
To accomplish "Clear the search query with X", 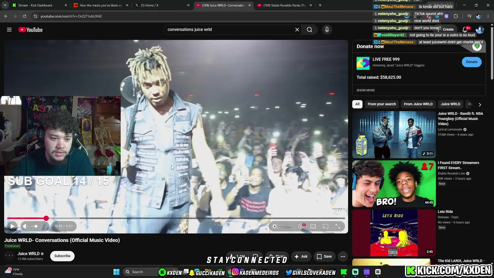I will pyautogui.click(x=297, y=29).
